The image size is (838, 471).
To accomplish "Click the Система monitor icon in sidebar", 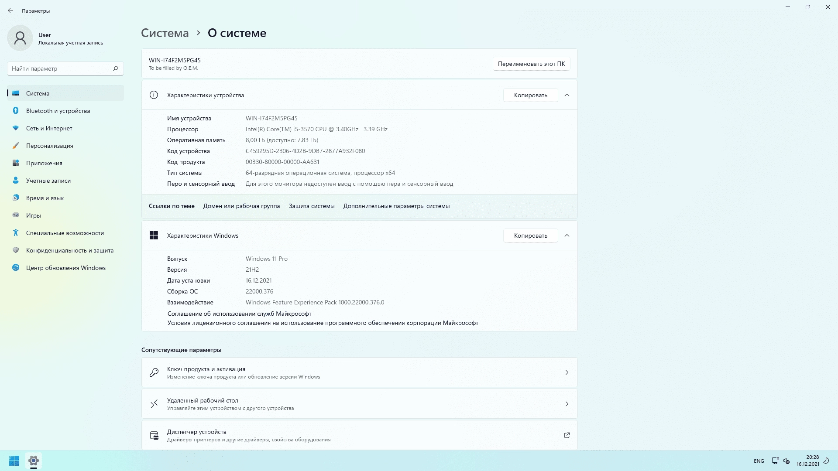I will (x=16, y=93).
